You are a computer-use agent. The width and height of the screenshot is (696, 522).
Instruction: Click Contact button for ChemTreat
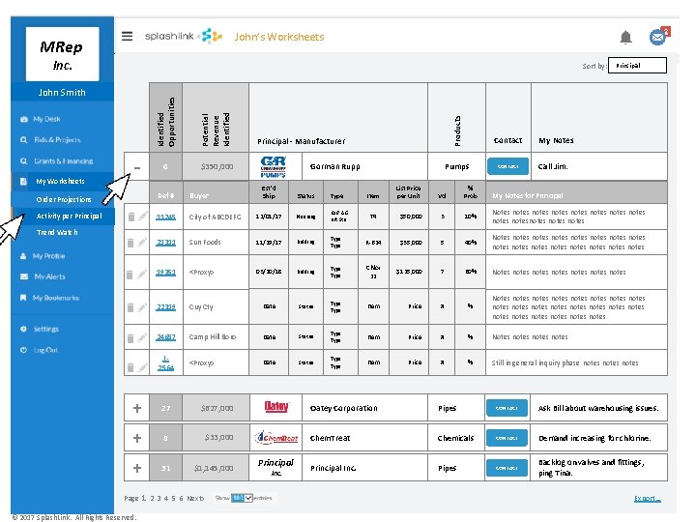click(507, 438)
